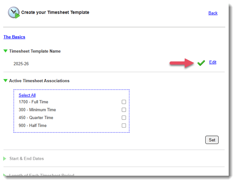Edit the Timesheet Template Name

[212, 62]
